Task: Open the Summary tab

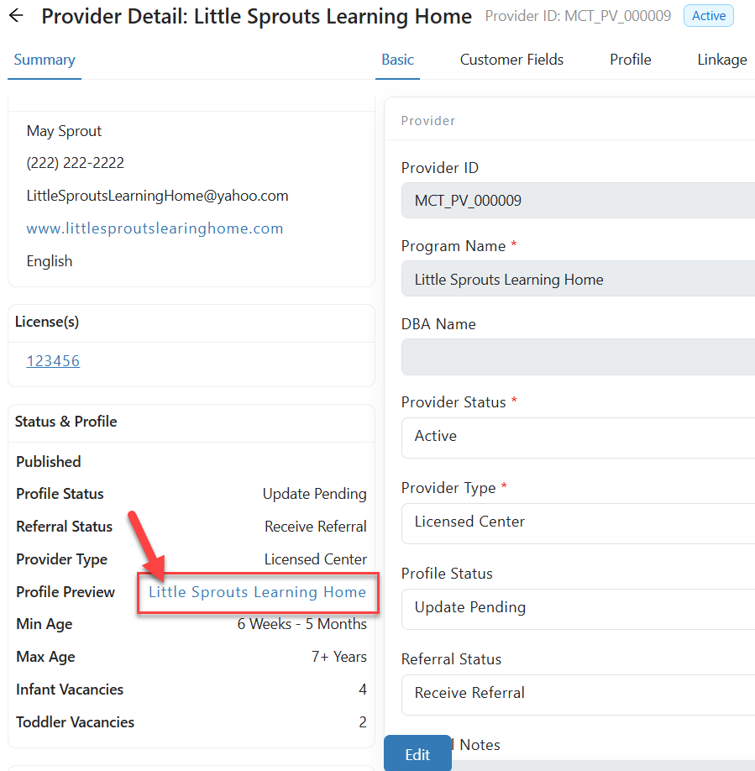Action: [45, 60]
